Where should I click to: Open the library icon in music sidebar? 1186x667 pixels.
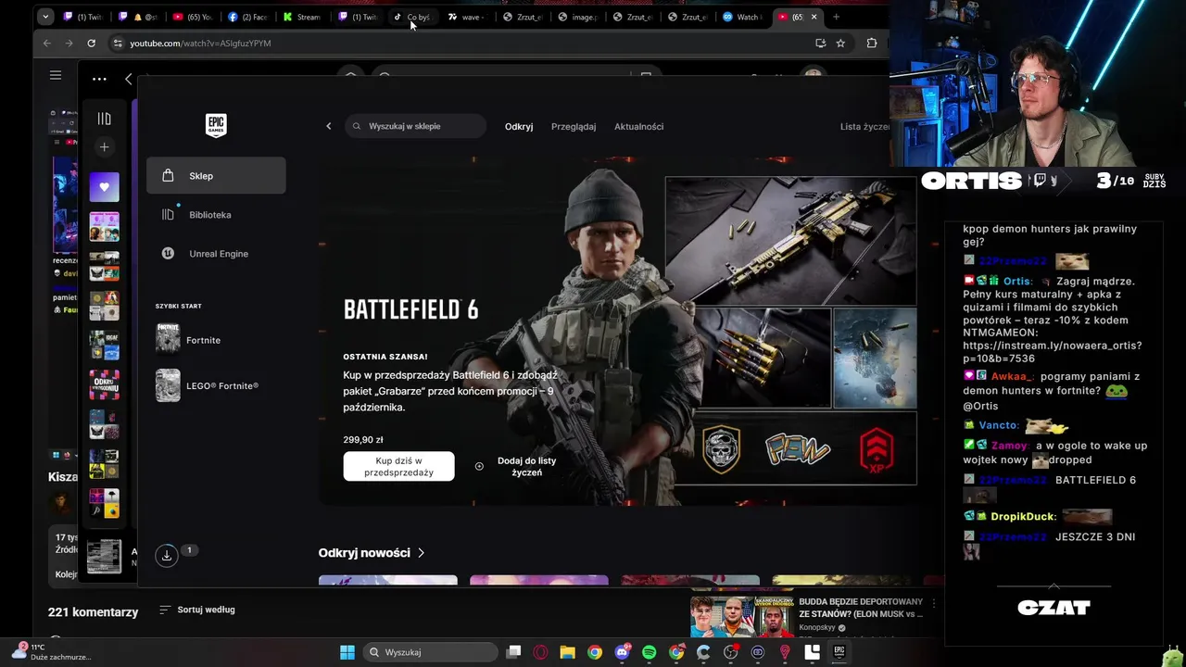click(104, 119)
